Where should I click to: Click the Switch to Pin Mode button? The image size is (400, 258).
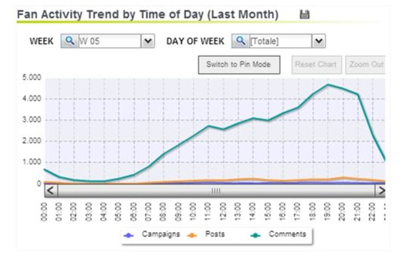coord(239,65)
